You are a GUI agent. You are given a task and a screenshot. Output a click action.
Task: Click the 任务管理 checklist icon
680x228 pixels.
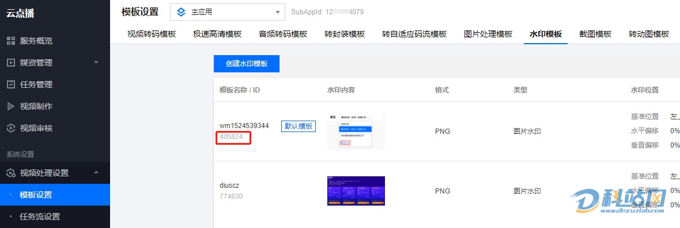pyautogui.click(x=12, y=84)
